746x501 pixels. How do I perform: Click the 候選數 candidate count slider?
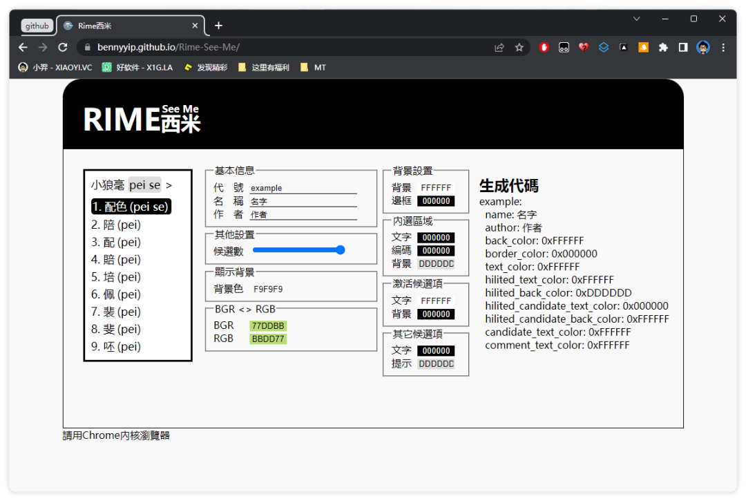(x=298, y=250)
